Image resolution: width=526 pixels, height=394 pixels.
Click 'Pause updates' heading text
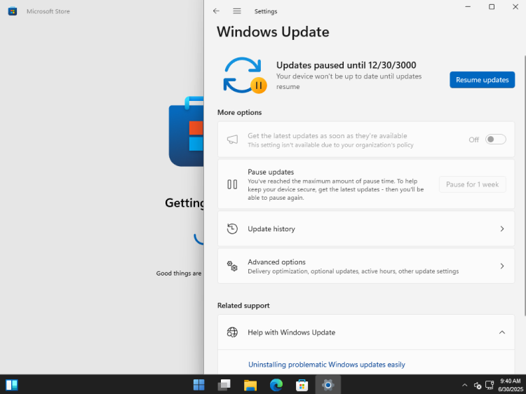271,172
